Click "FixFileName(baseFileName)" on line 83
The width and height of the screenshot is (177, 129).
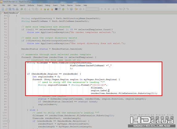[x=87, y=66]
